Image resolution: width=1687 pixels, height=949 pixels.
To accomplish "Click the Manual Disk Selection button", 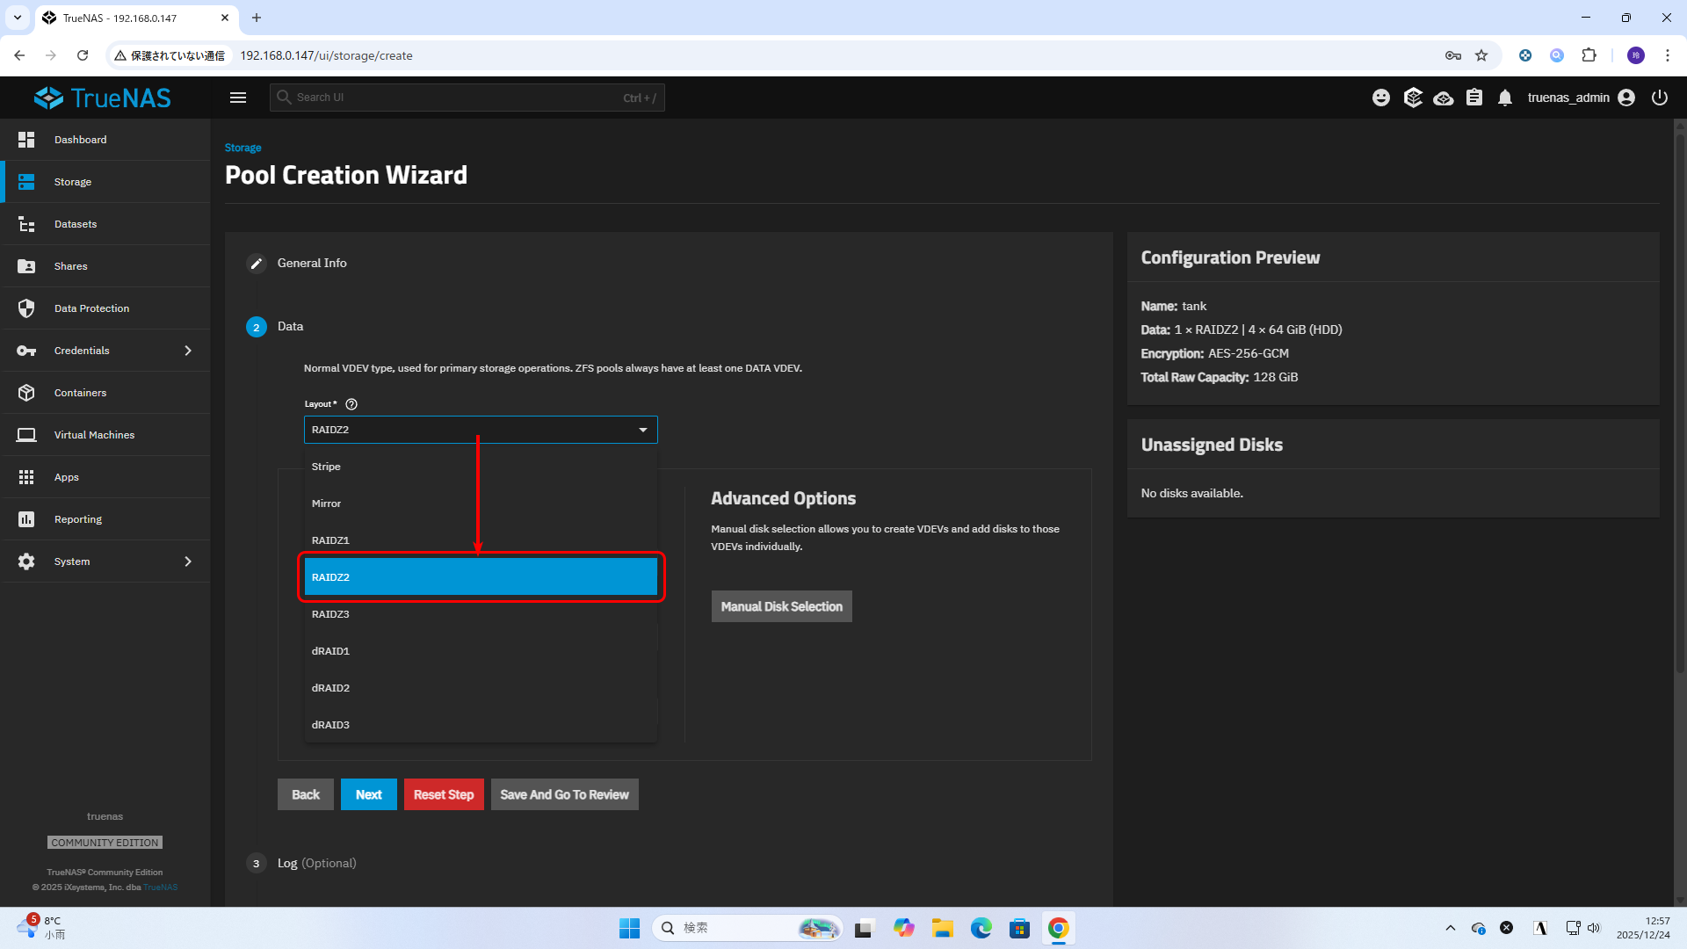I will pyautogui.click(x=781, y=606).
